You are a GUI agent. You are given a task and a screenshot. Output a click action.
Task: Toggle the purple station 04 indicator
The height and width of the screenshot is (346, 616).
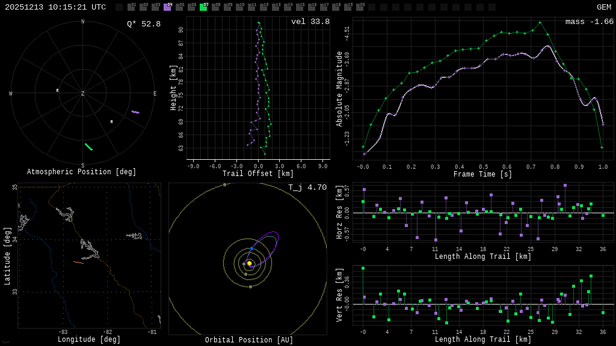167,7
